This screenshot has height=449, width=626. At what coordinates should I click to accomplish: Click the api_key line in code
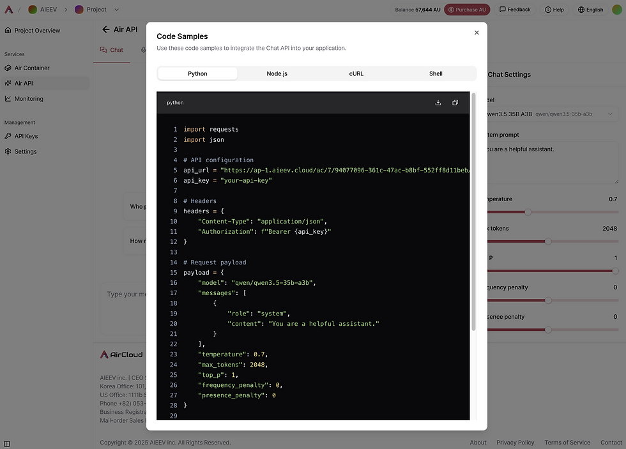[x=227, y=180]
